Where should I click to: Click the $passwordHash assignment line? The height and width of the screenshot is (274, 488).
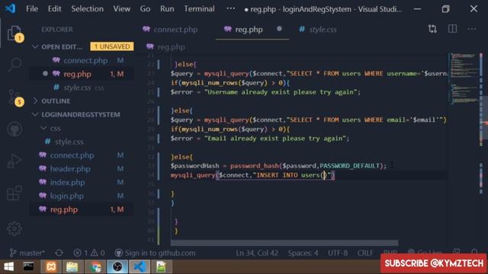278,166
